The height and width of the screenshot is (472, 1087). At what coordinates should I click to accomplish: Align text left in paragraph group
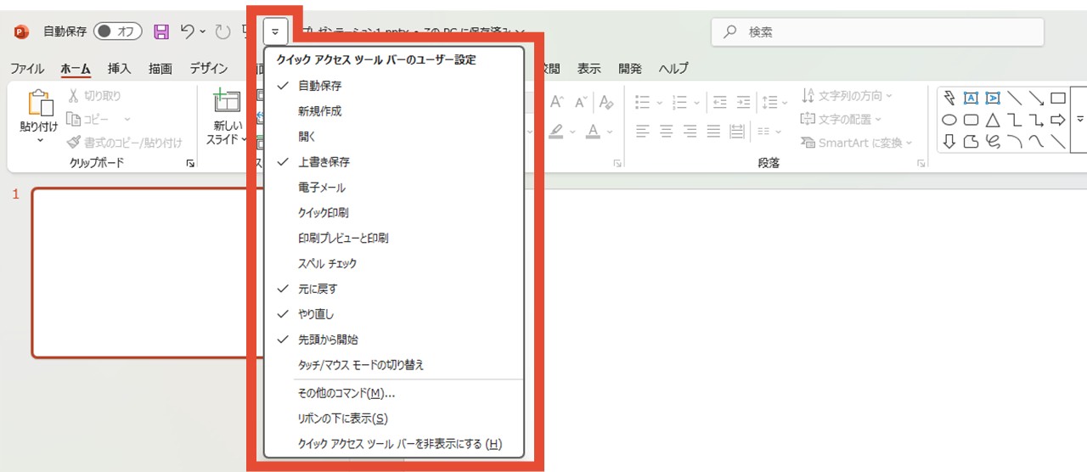click(x=643, y=131)
